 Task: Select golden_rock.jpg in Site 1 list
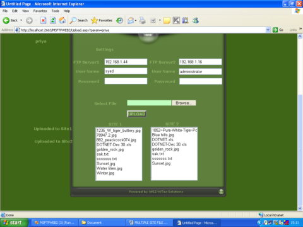click(110, 149)
